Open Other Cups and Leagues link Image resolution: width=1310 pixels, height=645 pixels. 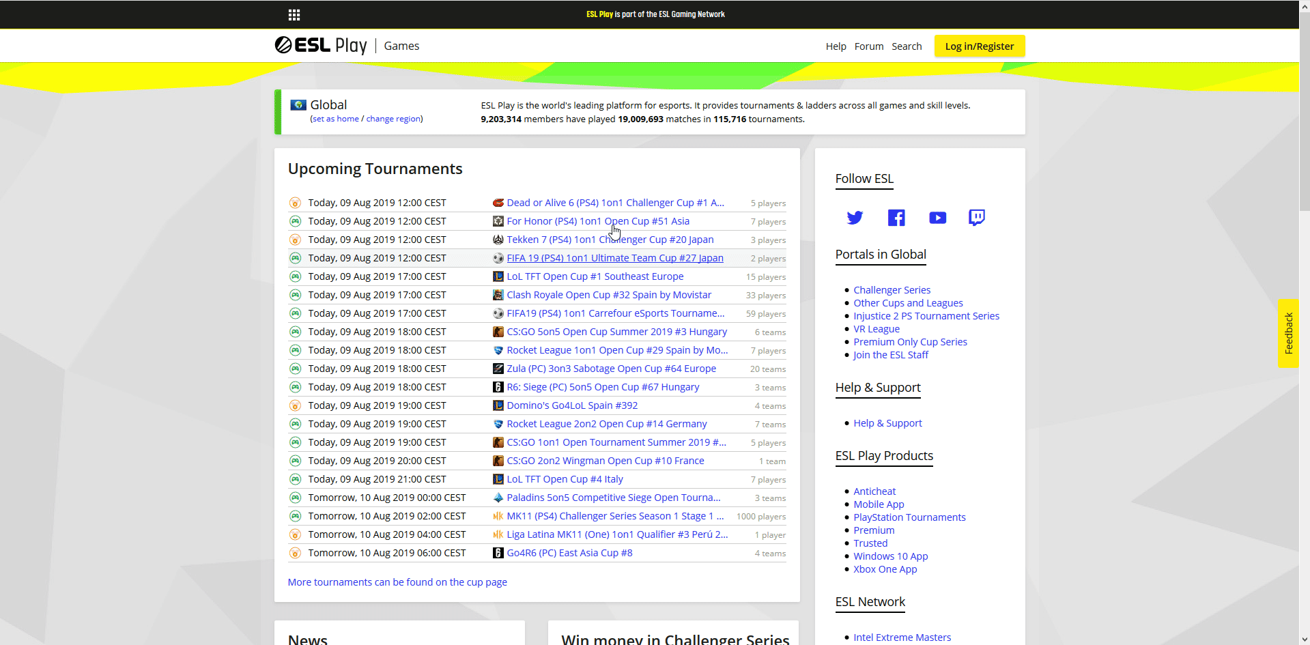(x=908, y=303)
